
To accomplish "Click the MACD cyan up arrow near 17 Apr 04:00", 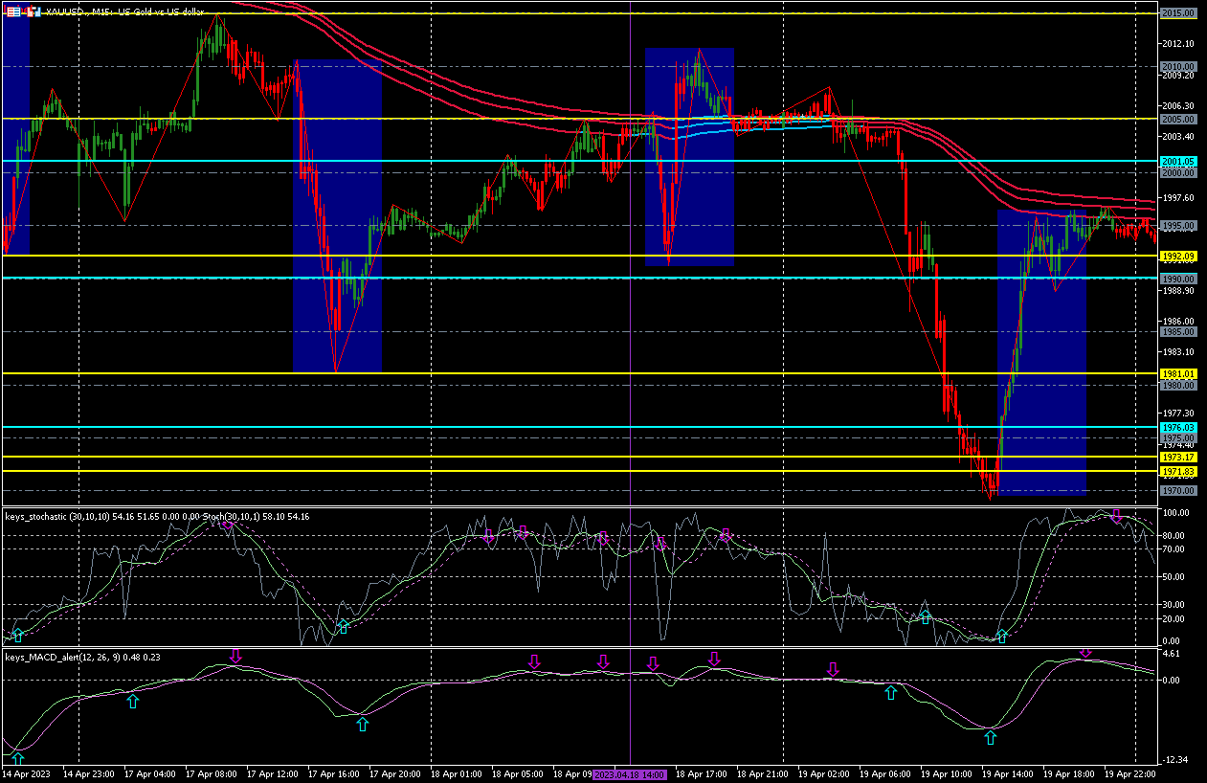I will click(x=133, y=702).
